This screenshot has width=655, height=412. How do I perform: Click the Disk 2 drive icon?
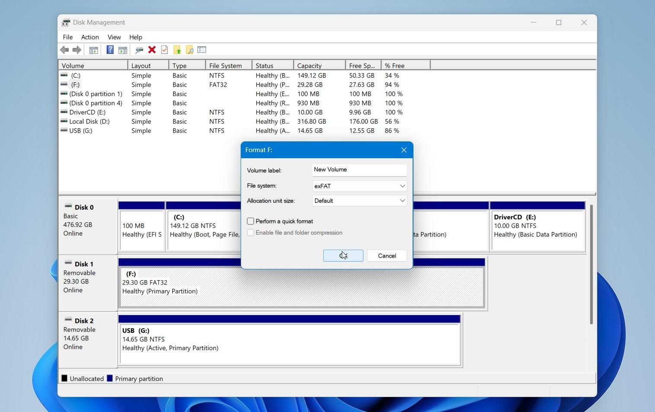[68, 319]
